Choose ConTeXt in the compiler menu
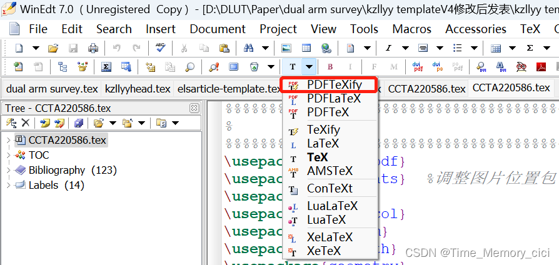Image resolution: width=559 pixels, height=265 pixels. [330, 189]
